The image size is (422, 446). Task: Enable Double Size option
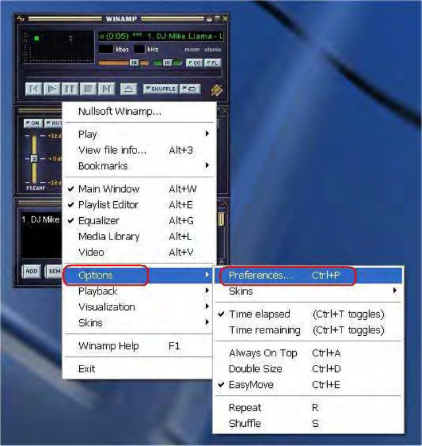[308, 369]
